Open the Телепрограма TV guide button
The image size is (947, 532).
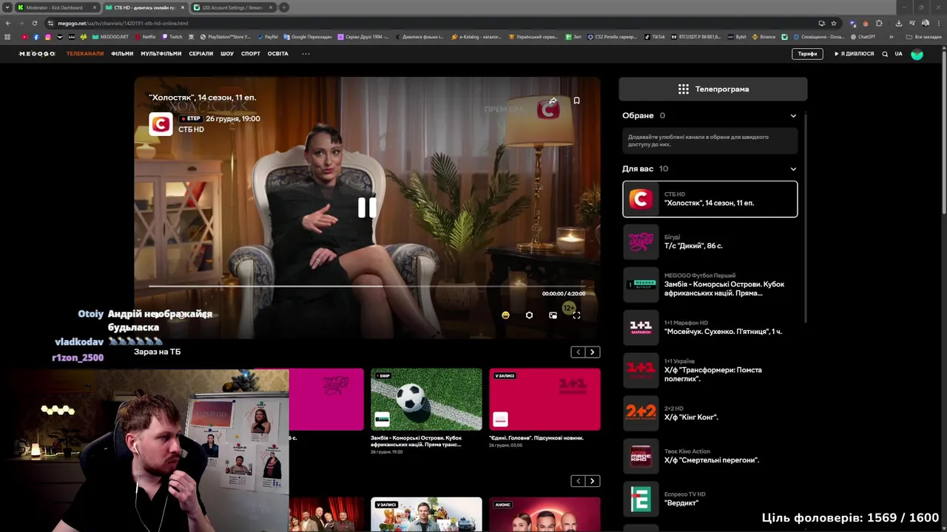[x=713, y=89]
